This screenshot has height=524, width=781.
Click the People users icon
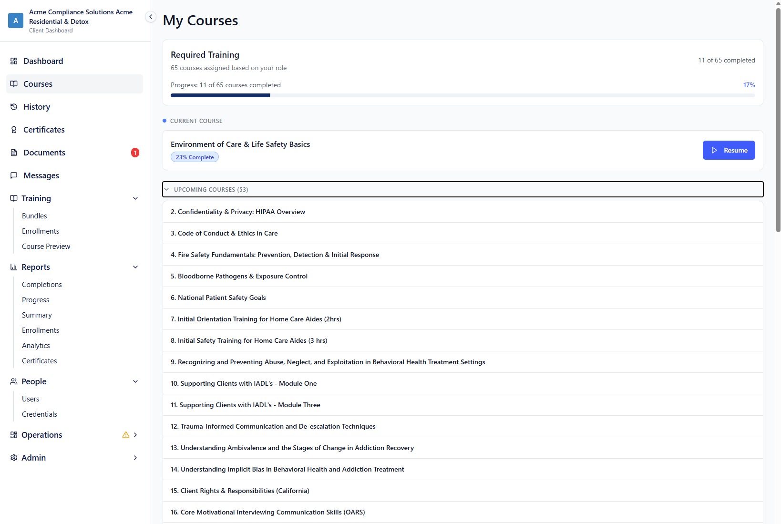point(14,381)
